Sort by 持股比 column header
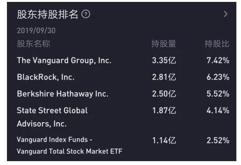 [x=217, y=44]
